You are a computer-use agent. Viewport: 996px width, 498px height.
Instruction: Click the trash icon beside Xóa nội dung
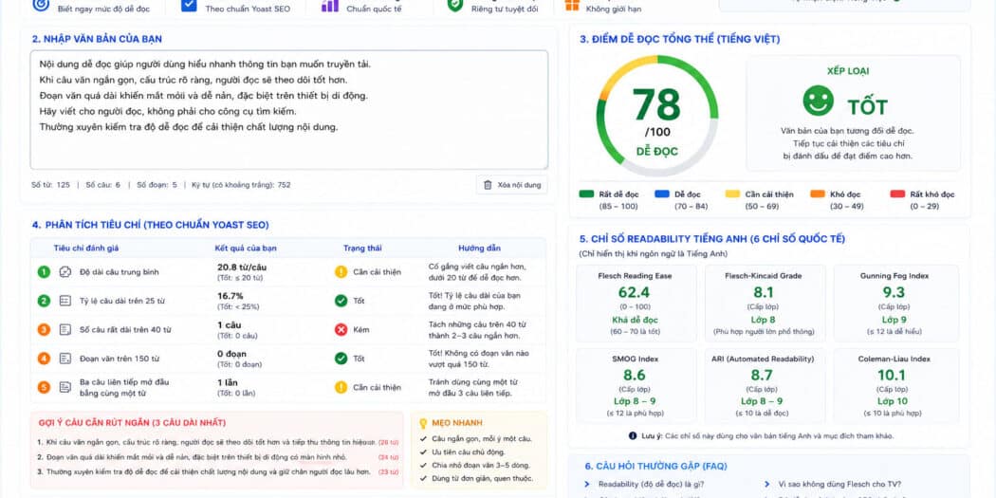tap(488, 185)
